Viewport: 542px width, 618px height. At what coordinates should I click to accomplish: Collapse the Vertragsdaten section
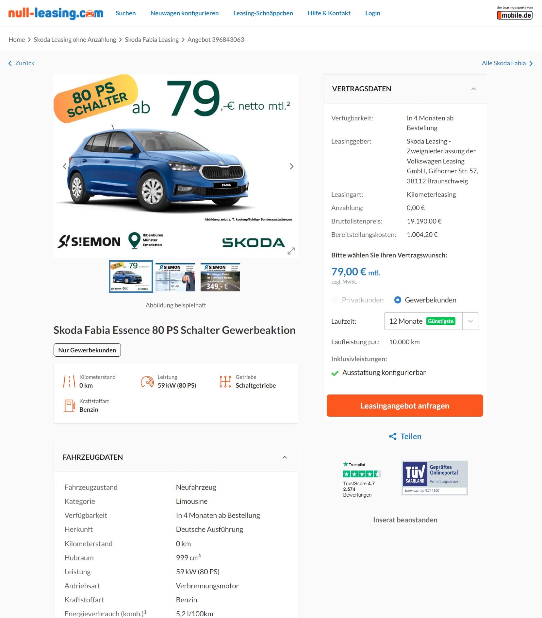[473, 89]
